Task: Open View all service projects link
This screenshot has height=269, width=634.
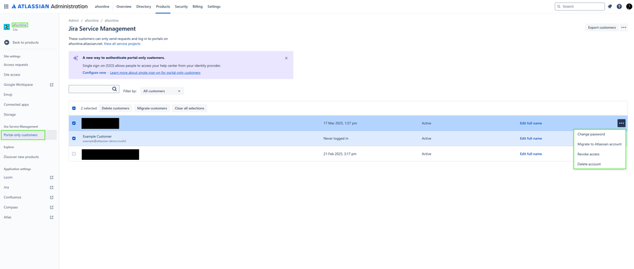Action: (122, 44)
